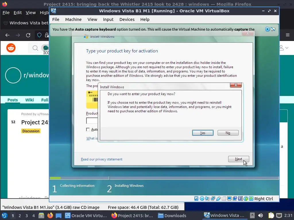The image size is (294, 220).
Task: Open the volume control in system tray
Action: pyautogui.click(x=260, y=215)
